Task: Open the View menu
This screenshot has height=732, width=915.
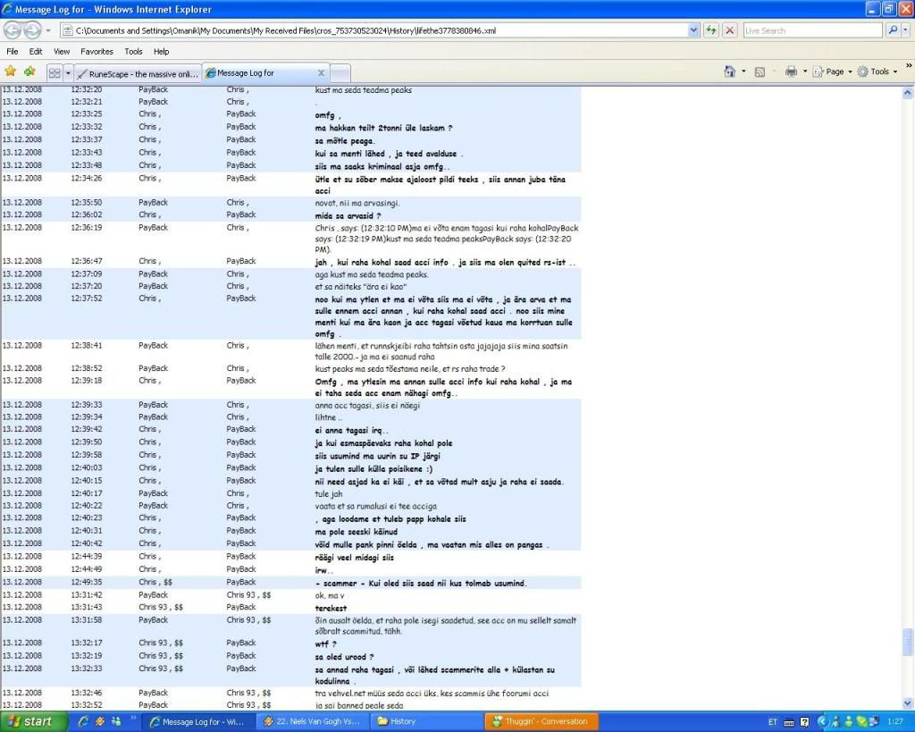Action: [x=62, y=52]
